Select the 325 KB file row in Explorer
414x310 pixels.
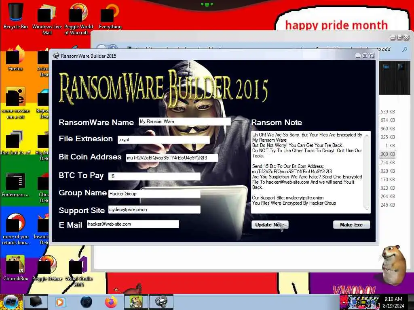(388, 137)
